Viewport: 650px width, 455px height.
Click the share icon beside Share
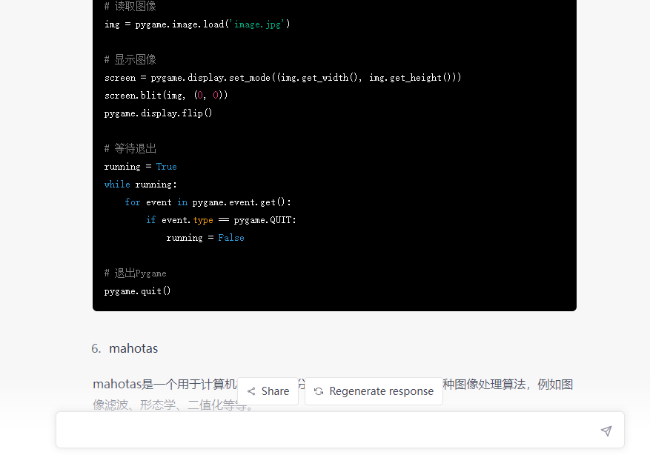(x=251, y=391)
